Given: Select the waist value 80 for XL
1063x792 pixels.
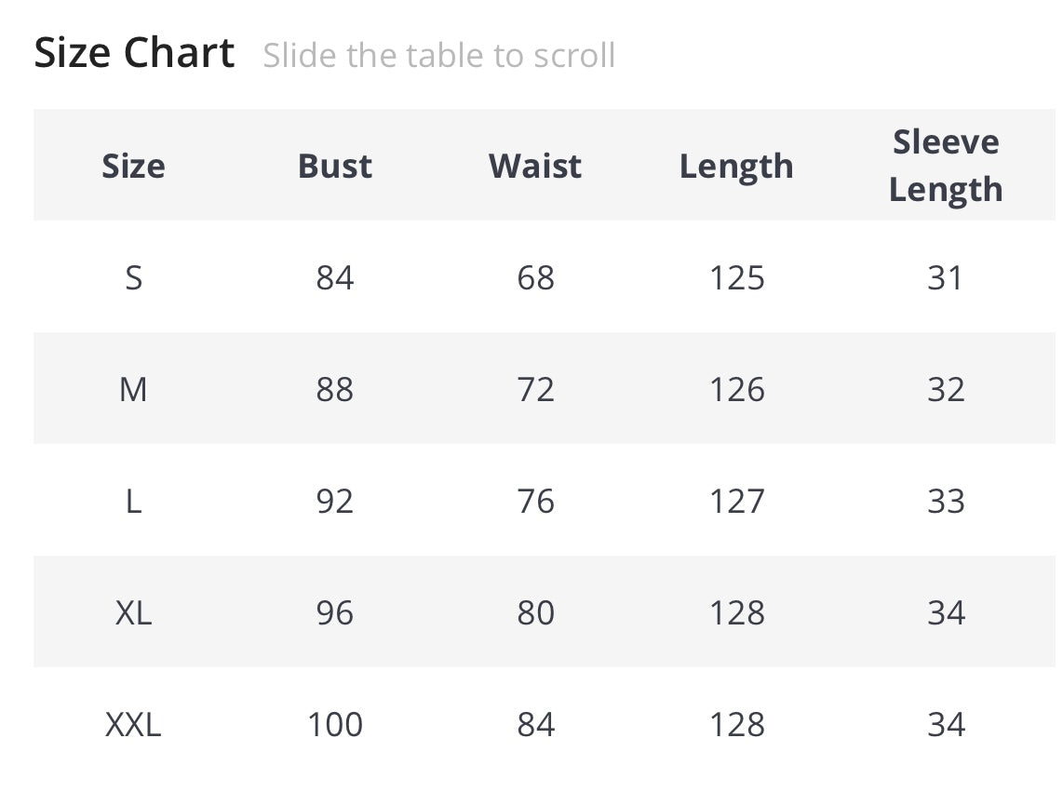Looking at the screenshot, I should 535,612.
